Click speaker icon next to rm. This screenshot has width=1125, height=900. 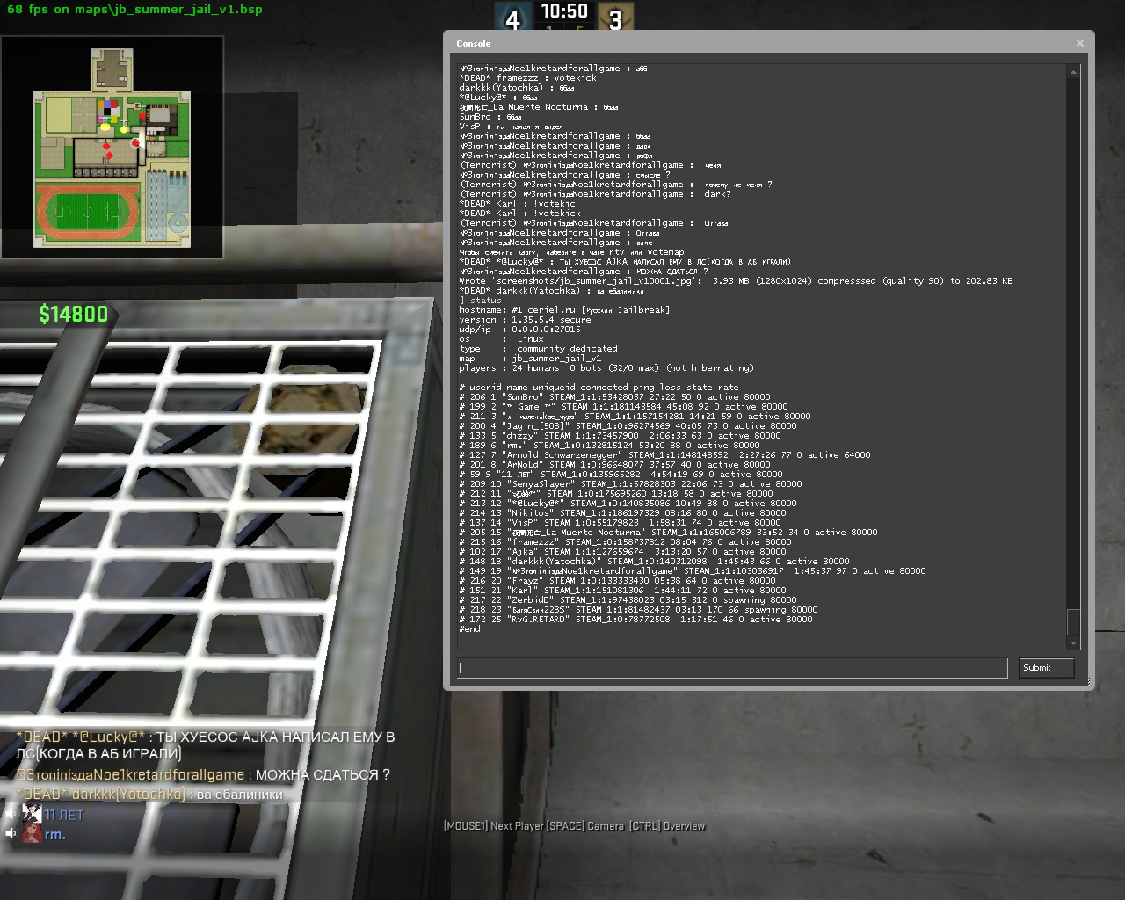pos(9,834)
